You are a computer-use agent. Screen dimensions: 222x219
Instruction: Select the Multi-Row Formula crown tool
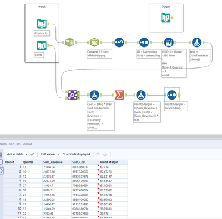click(169, 43)
